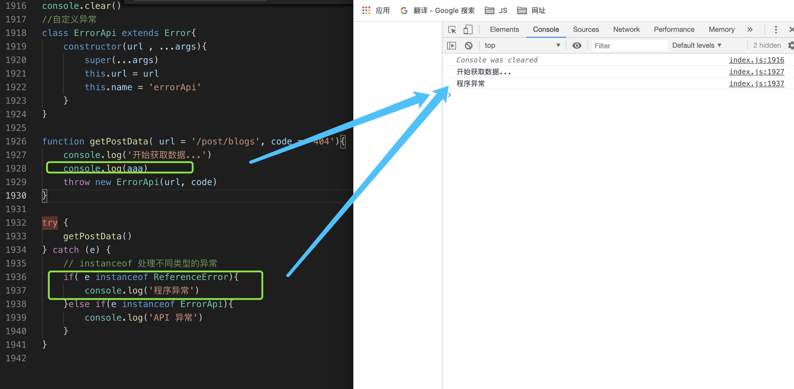Open the Default levels dropdown
The image size is (794, 389).
point(697,46)
